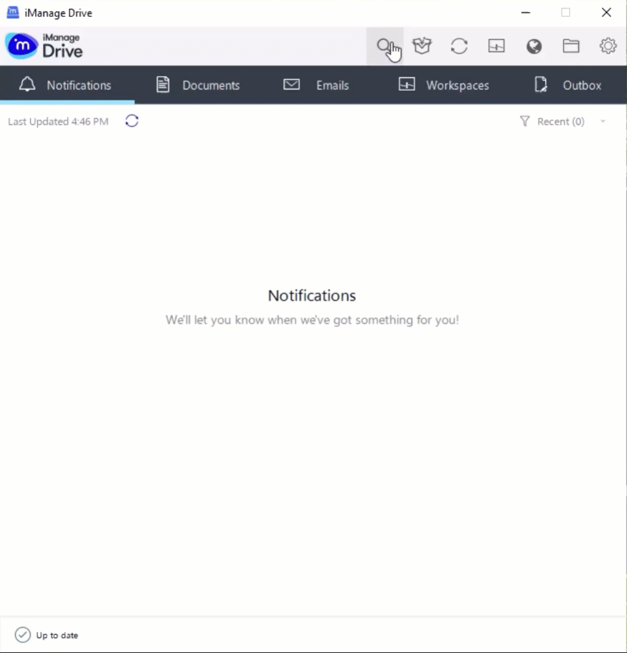Image resolution: width=627 pixels, height=653 pixels.
Task: Open search in iManage Drive
Action: tap(385, 46)
